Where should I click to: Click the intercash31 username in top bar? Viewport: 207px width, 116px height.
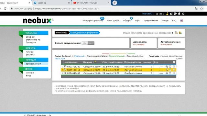(x=148, y=14)
